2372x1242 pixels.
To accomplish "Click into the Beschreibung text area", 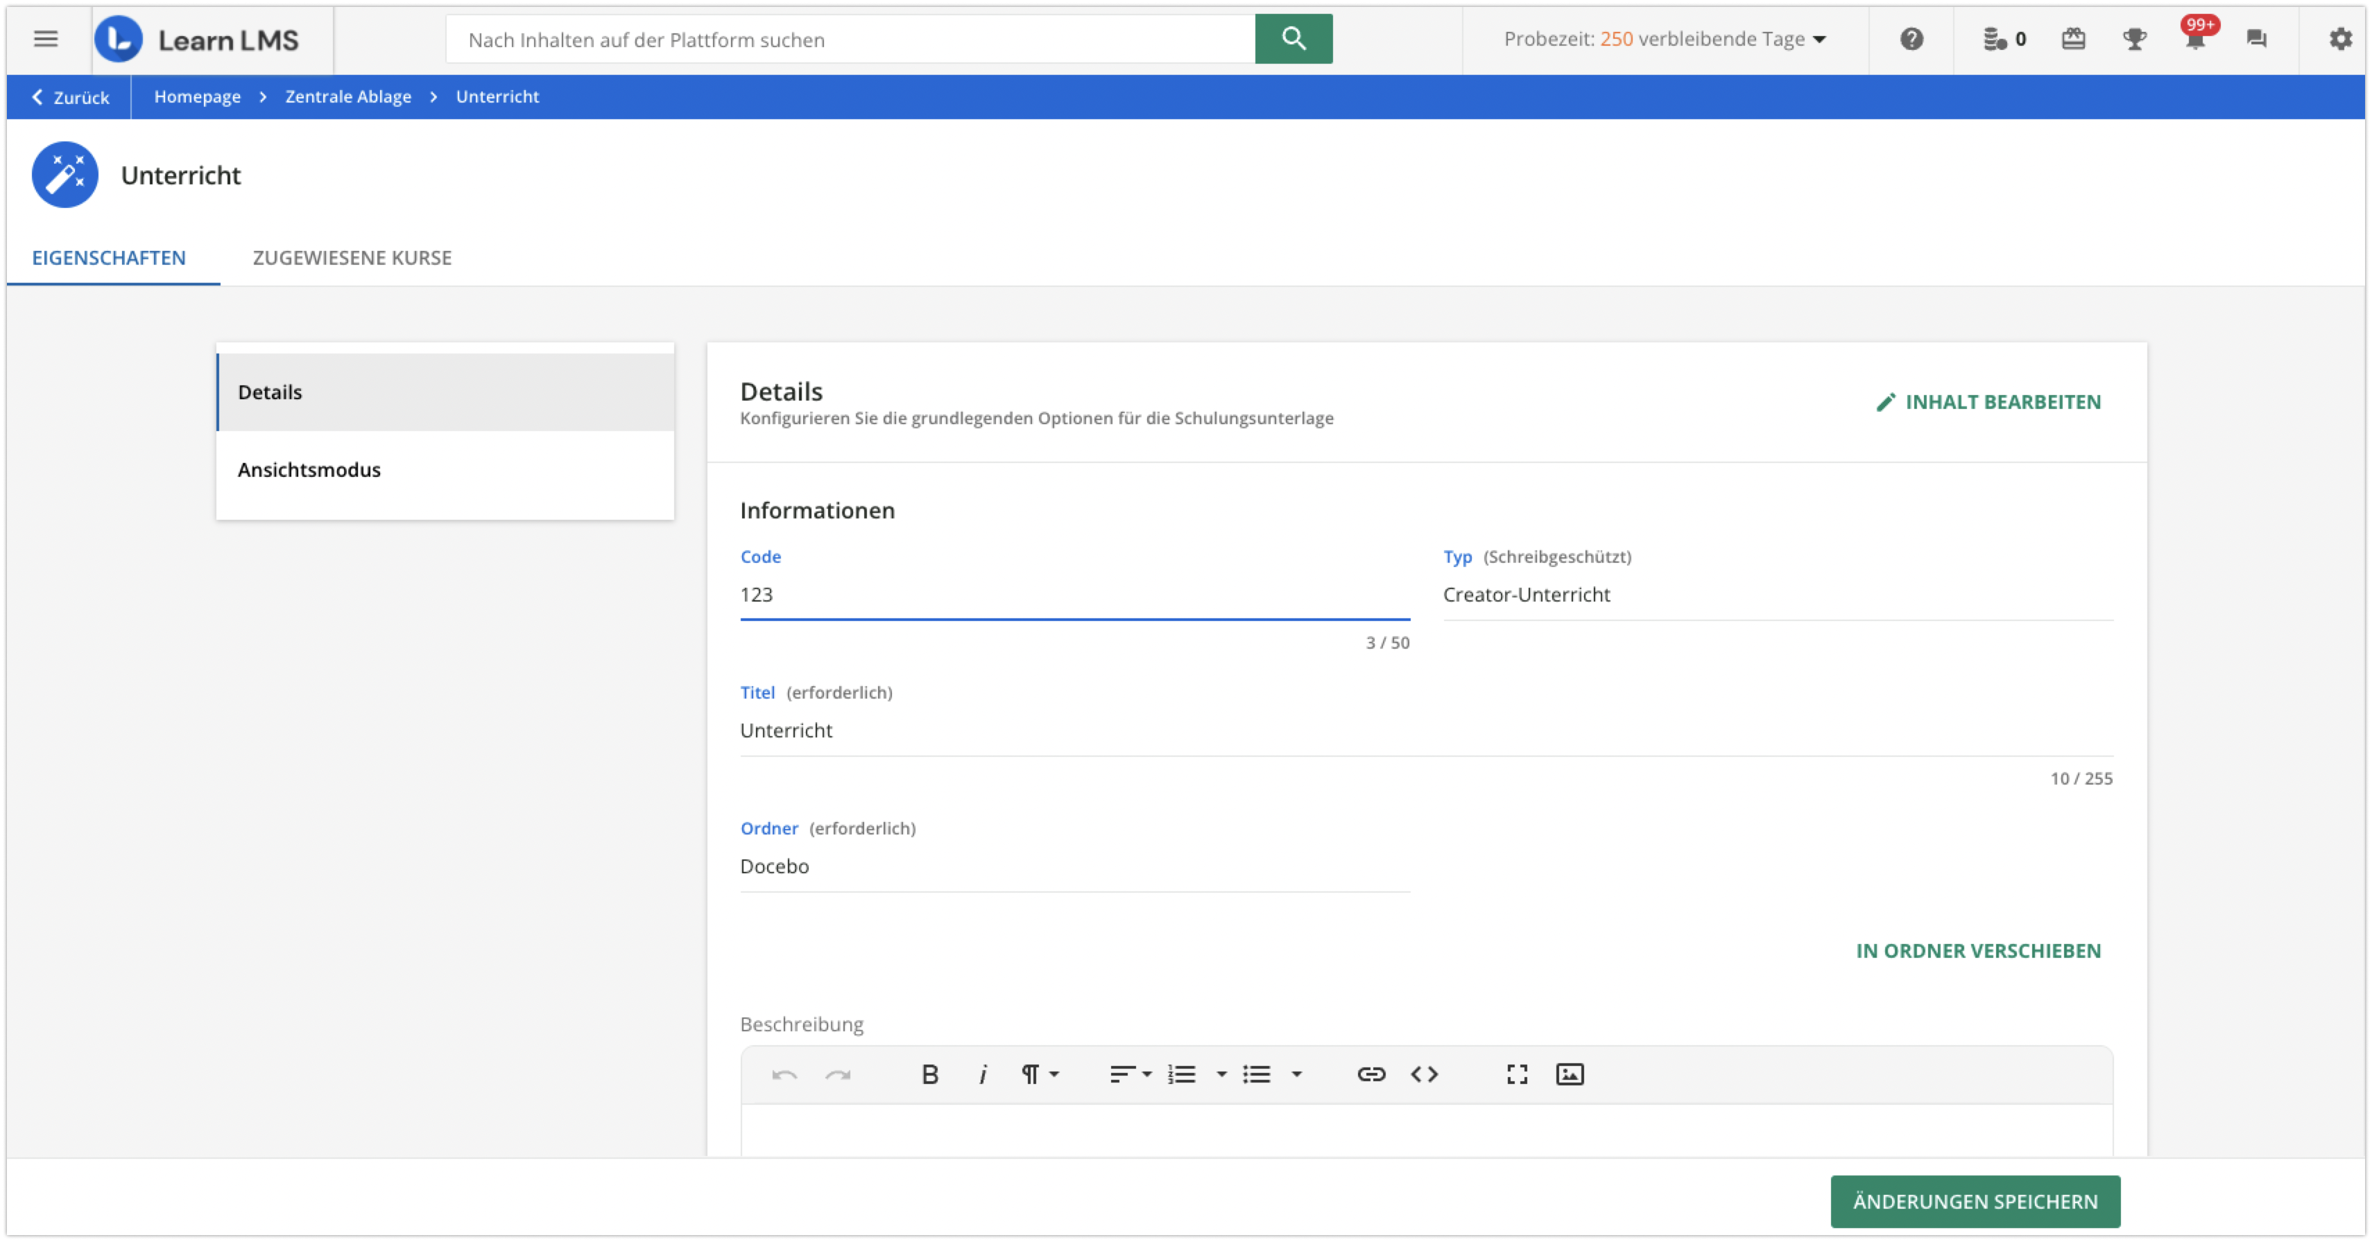I will [1427, 1130].
